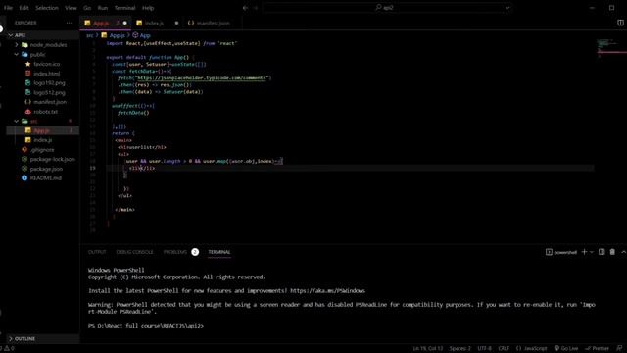Open package.json in the explorer
This screenshot has width=627, height=353.
pos(46,169)
